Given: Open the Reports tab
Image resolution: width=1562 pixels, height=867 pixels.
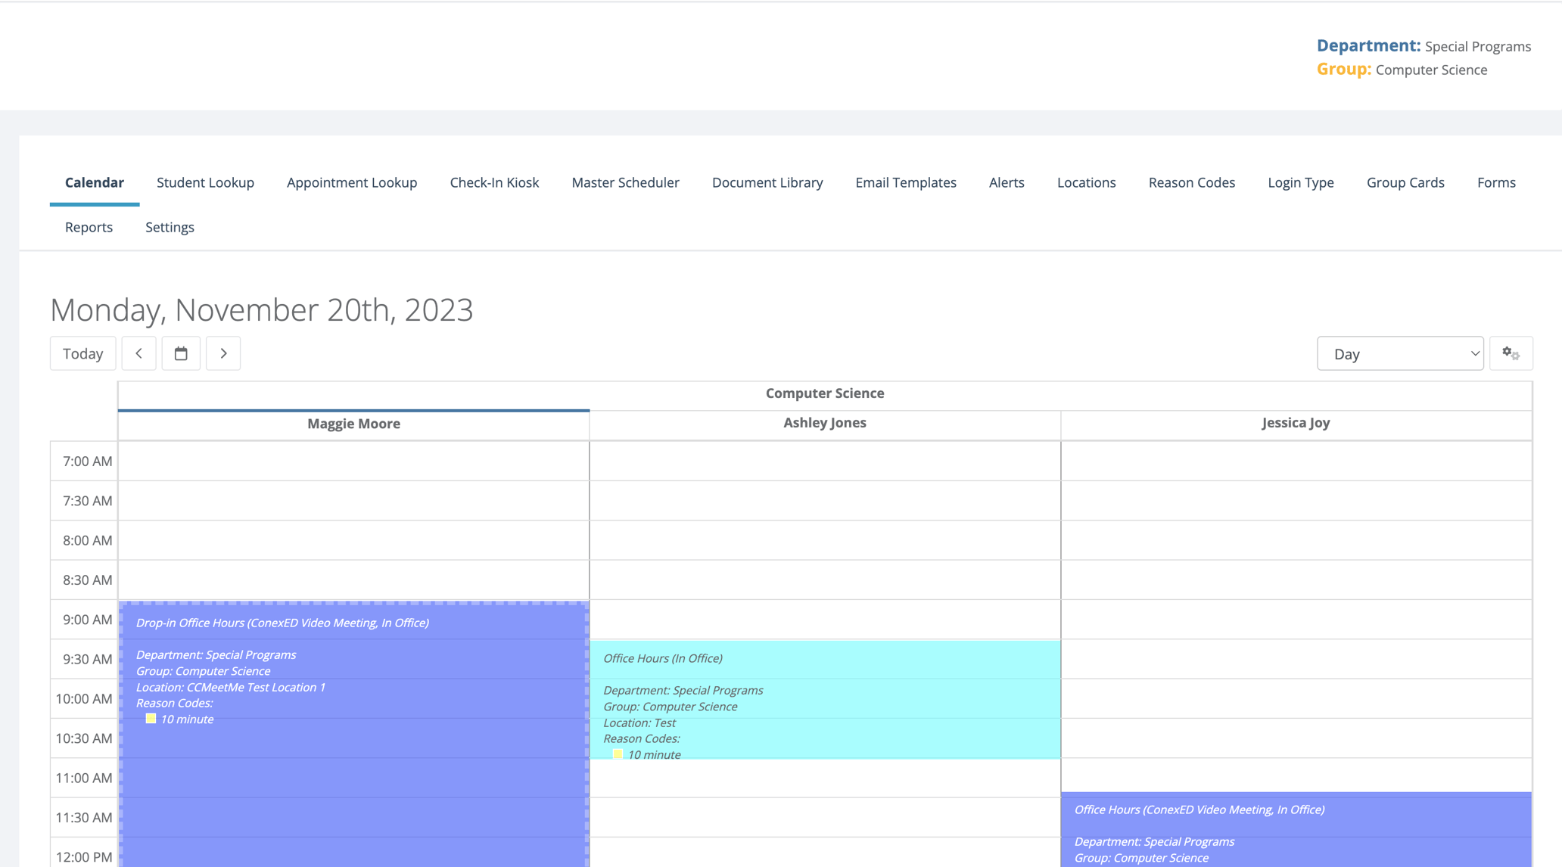Looking at the screenshot, I should click(89, 227).
